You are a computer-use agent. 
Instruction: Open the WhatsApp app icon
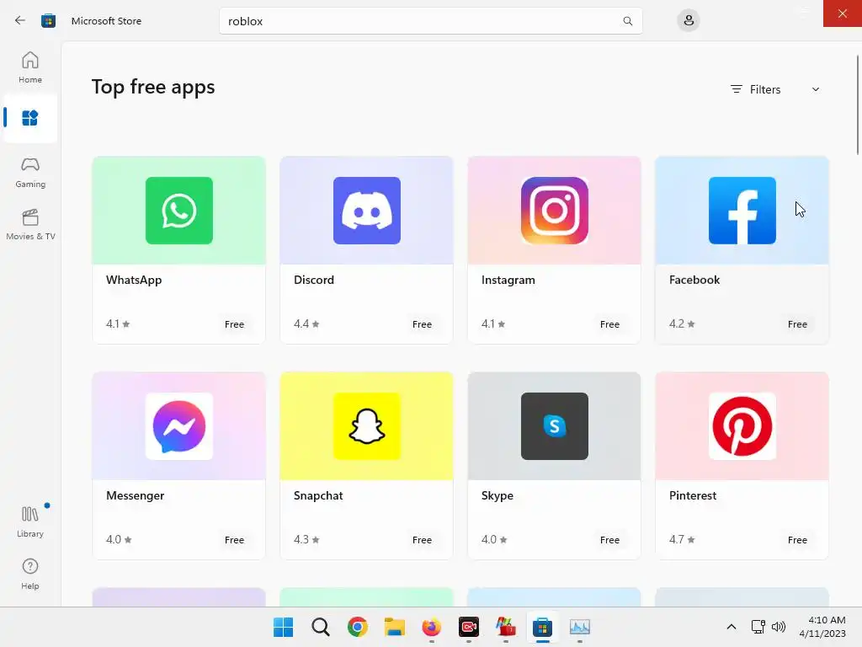[179, 210]
